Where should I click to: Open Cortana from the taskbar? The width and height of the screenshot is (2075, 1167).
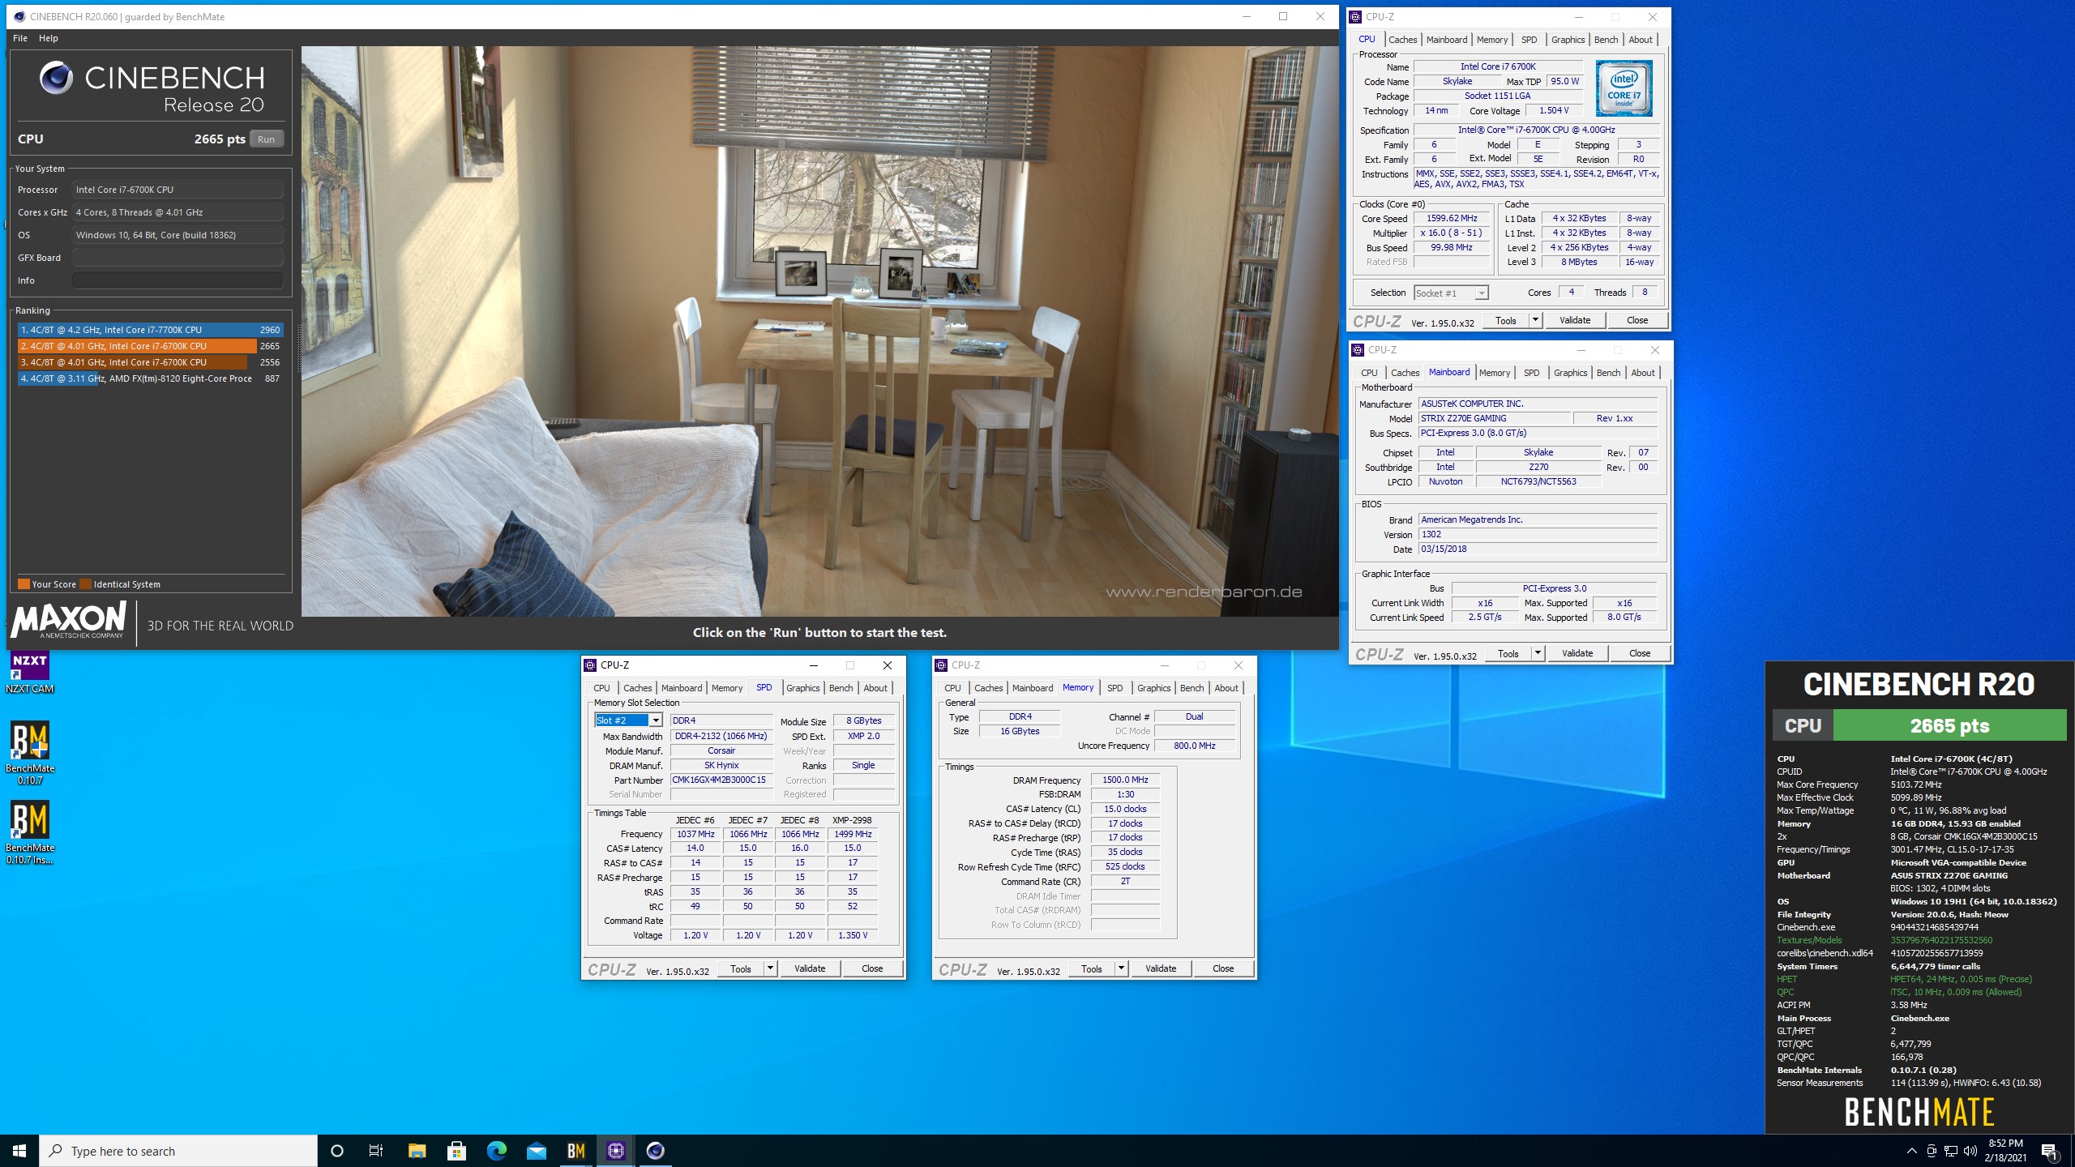[x=337, y=1151]
